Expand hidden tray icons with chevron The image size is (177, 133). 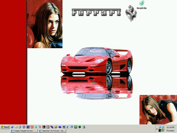coord(157,129)
